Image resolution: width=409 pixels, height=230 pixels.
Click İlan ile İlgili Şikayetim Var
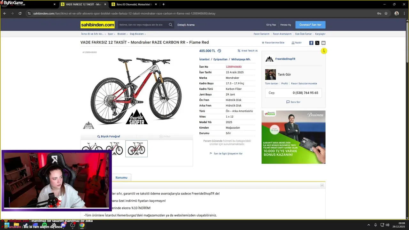click(x=226, y=154)
